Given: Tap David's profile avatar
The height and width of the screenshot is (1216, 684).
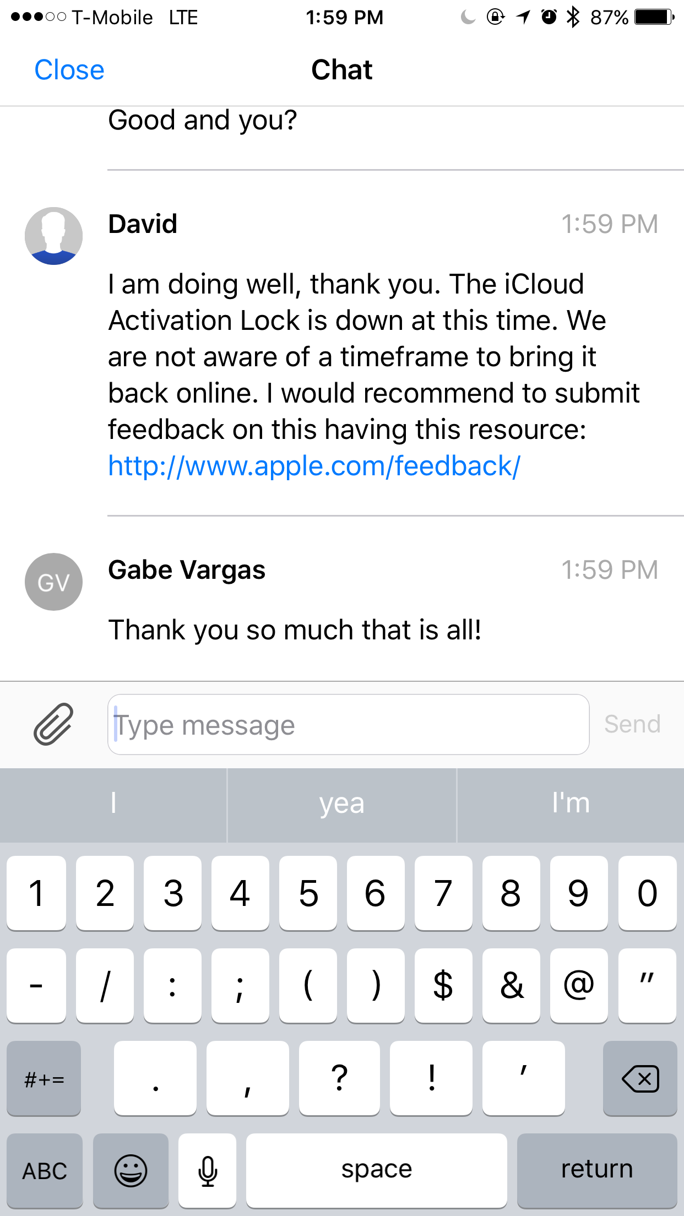Looking at the screenshot, I should click(x=54, y=236).
